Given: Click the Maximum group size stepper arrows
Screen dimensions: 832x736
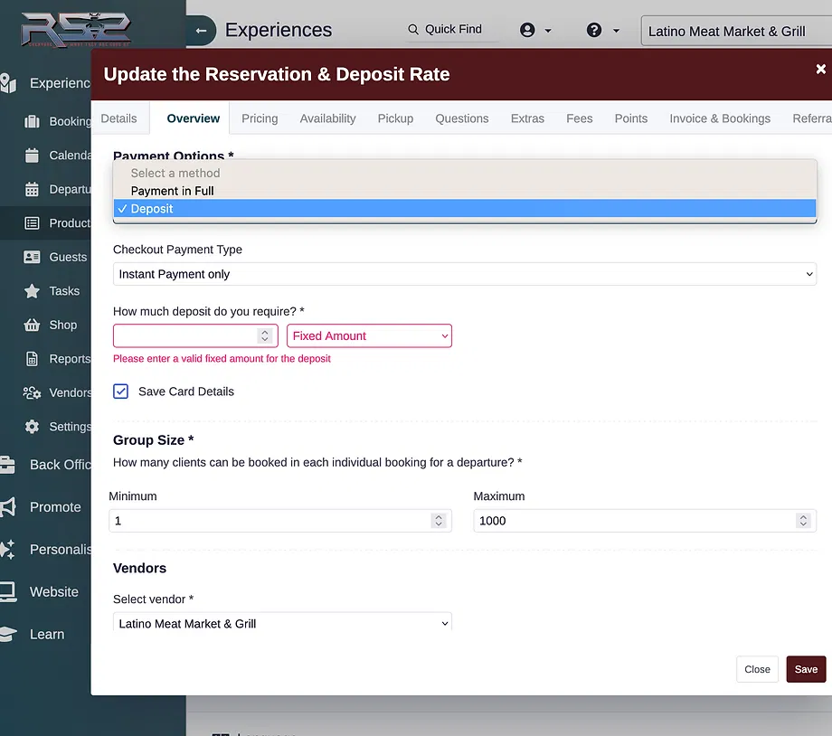Looking at the screenshot, I should 802,521.
